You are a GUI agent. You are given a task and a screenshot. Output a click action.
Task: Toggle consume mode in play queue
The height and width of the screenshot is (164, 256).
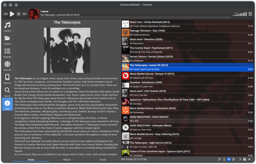pos(233,159)
